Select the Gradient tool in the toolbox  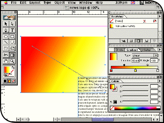tap(12, 55)
